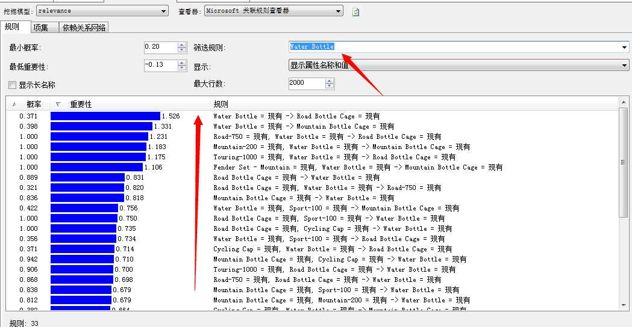The image size is (632, 327).
Task: Click the importance bar valued 0.756
Action: point(84,208)
